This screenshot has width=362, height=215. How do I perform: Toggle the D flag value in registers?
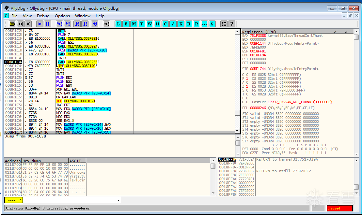(x=247, y=98)
